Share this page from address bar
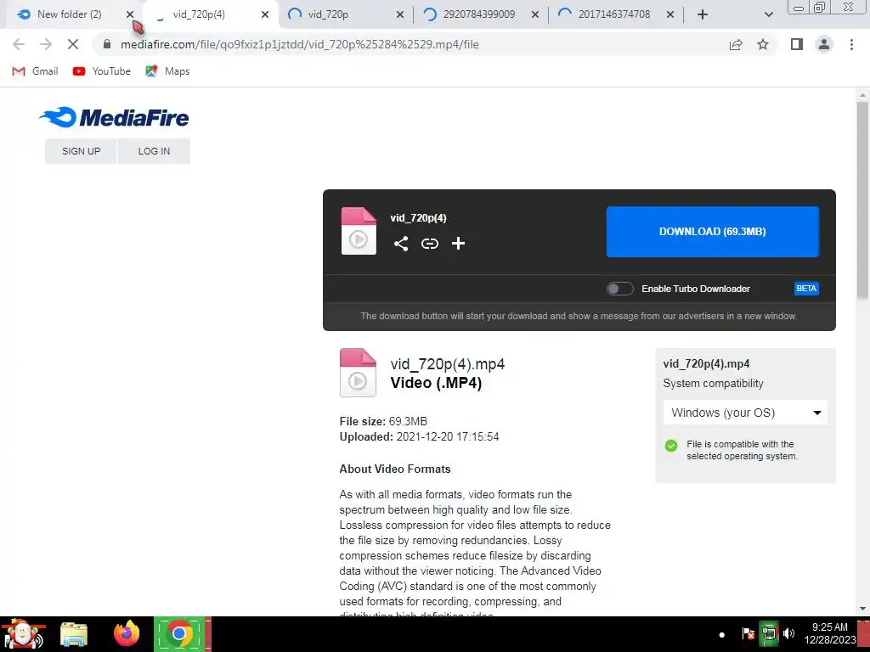 pos(736,44)
